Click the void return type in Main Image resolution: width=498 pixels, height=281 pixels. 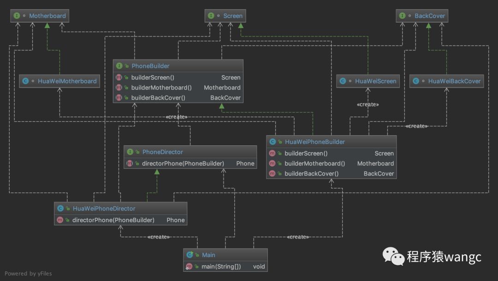(x=259, y=266)
